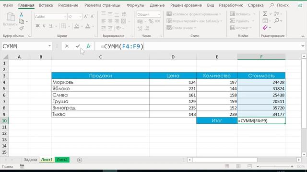Click the Clear eraser icon
This screenshot has height=172, width=307.
(265, 28)
